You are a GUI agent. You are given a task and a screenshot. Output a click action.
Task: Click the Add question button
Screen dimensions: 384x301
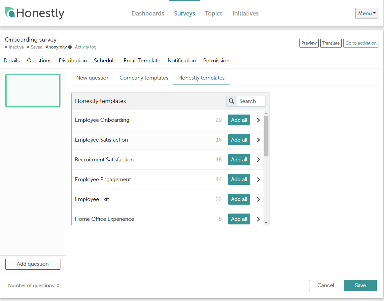tap(33, 264)
